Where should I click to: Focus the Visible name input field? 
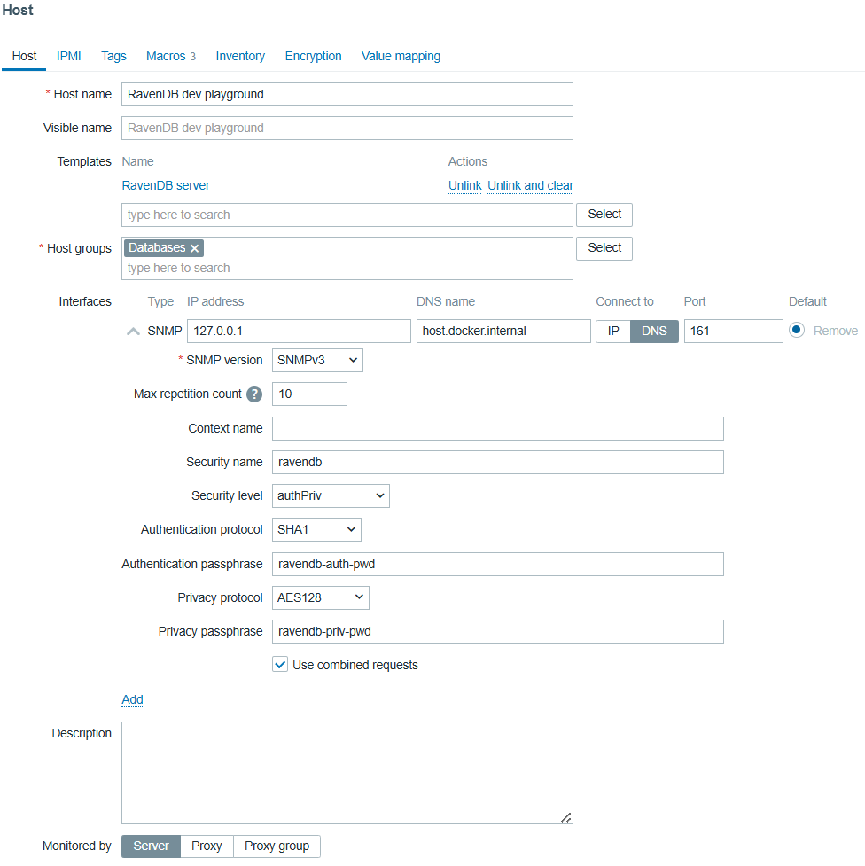coord(347,129)
